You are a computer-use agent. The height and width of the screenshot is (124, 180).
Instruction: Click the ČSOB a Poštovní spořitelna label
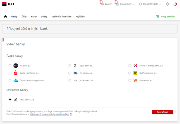[x=32, y=80]
